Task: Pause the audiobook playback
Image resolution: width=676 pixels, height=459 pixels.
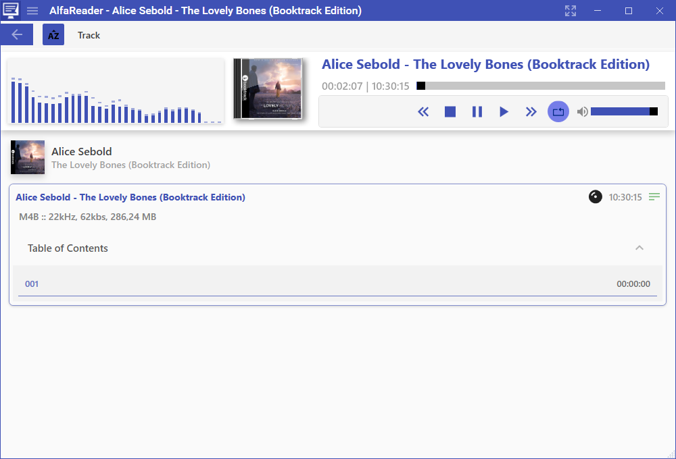Action: click(477, 111)
